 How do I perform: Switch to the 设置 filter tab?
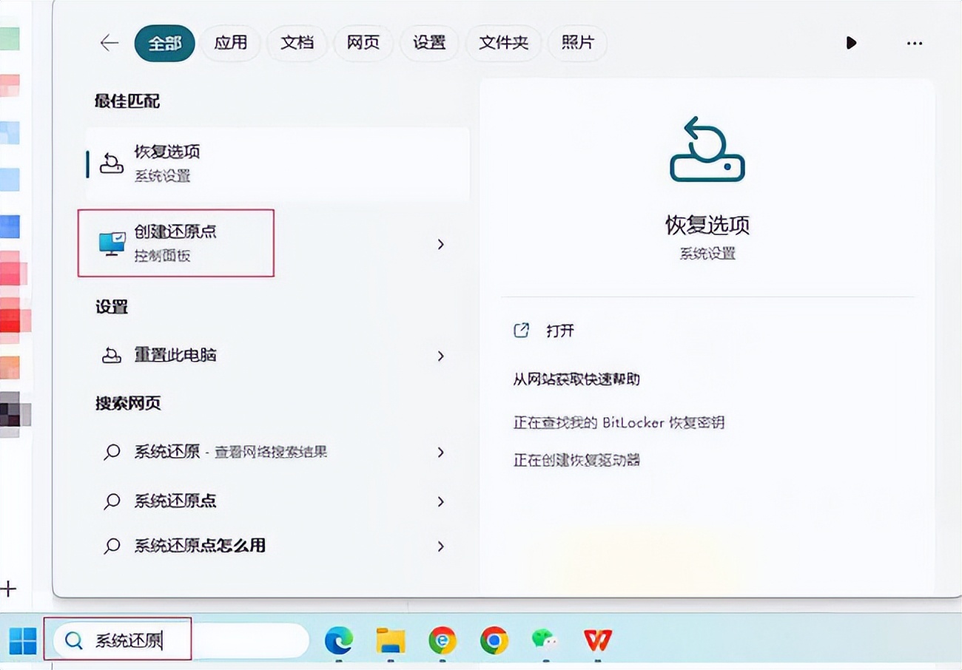429,43
